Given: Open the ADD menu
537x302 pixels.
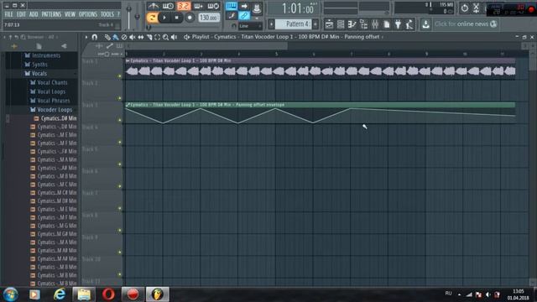Looking at the screenshot, I should click(34, 14).
